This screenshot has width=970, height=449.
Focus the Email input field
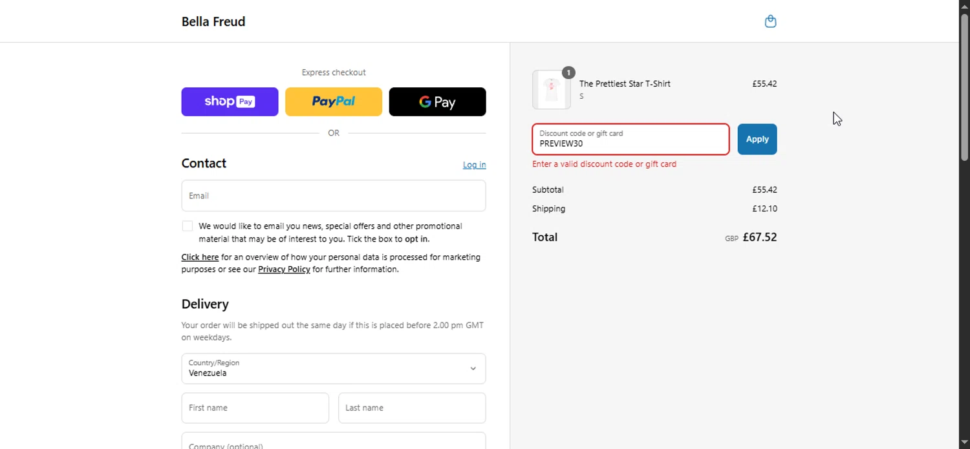[334, 196]
